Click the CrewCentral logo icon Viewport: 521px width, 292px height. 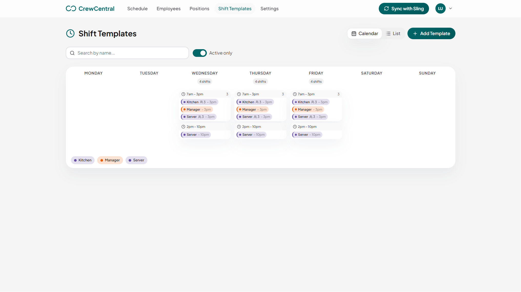point(70,8)
